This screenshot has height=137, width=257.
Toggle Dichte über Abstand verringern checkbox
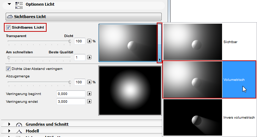[x=8, y=68]
